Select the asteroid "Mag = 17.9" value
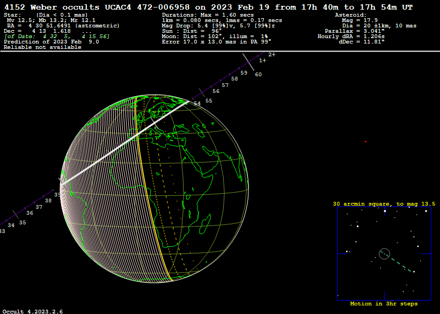Screen dimensions: 440x314 (x=360, y=20)
